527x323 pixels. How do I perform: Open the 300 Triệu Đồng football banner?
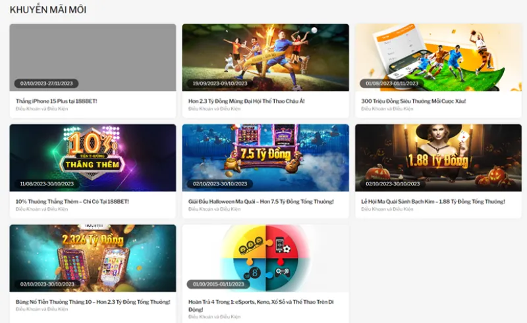click(x=438, y=53)
